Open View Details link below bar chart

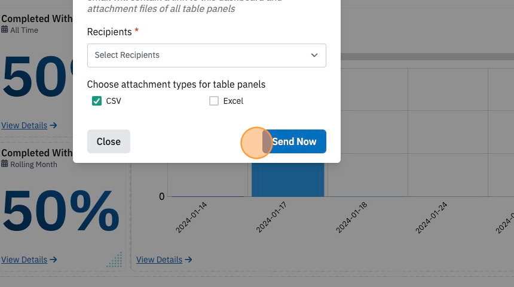(160, 260)
